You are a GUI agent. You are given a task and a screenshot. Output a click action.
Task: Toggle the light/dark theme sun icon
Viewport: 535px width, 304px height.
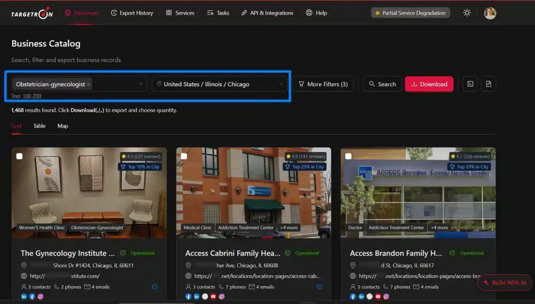(467, 13)
